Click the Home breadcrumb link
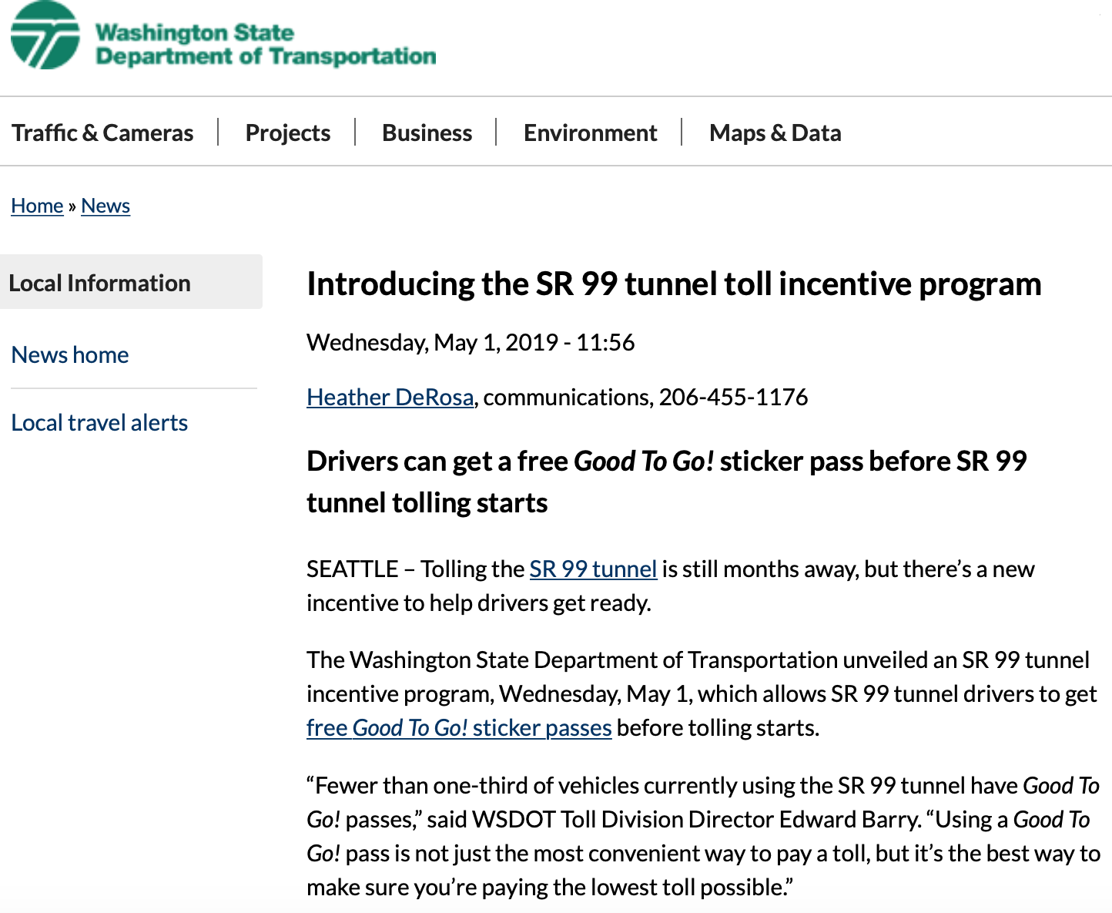 (x=37, y=206)
